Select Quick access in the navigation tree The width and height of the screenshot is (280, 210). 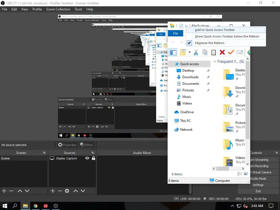point(189,64)
